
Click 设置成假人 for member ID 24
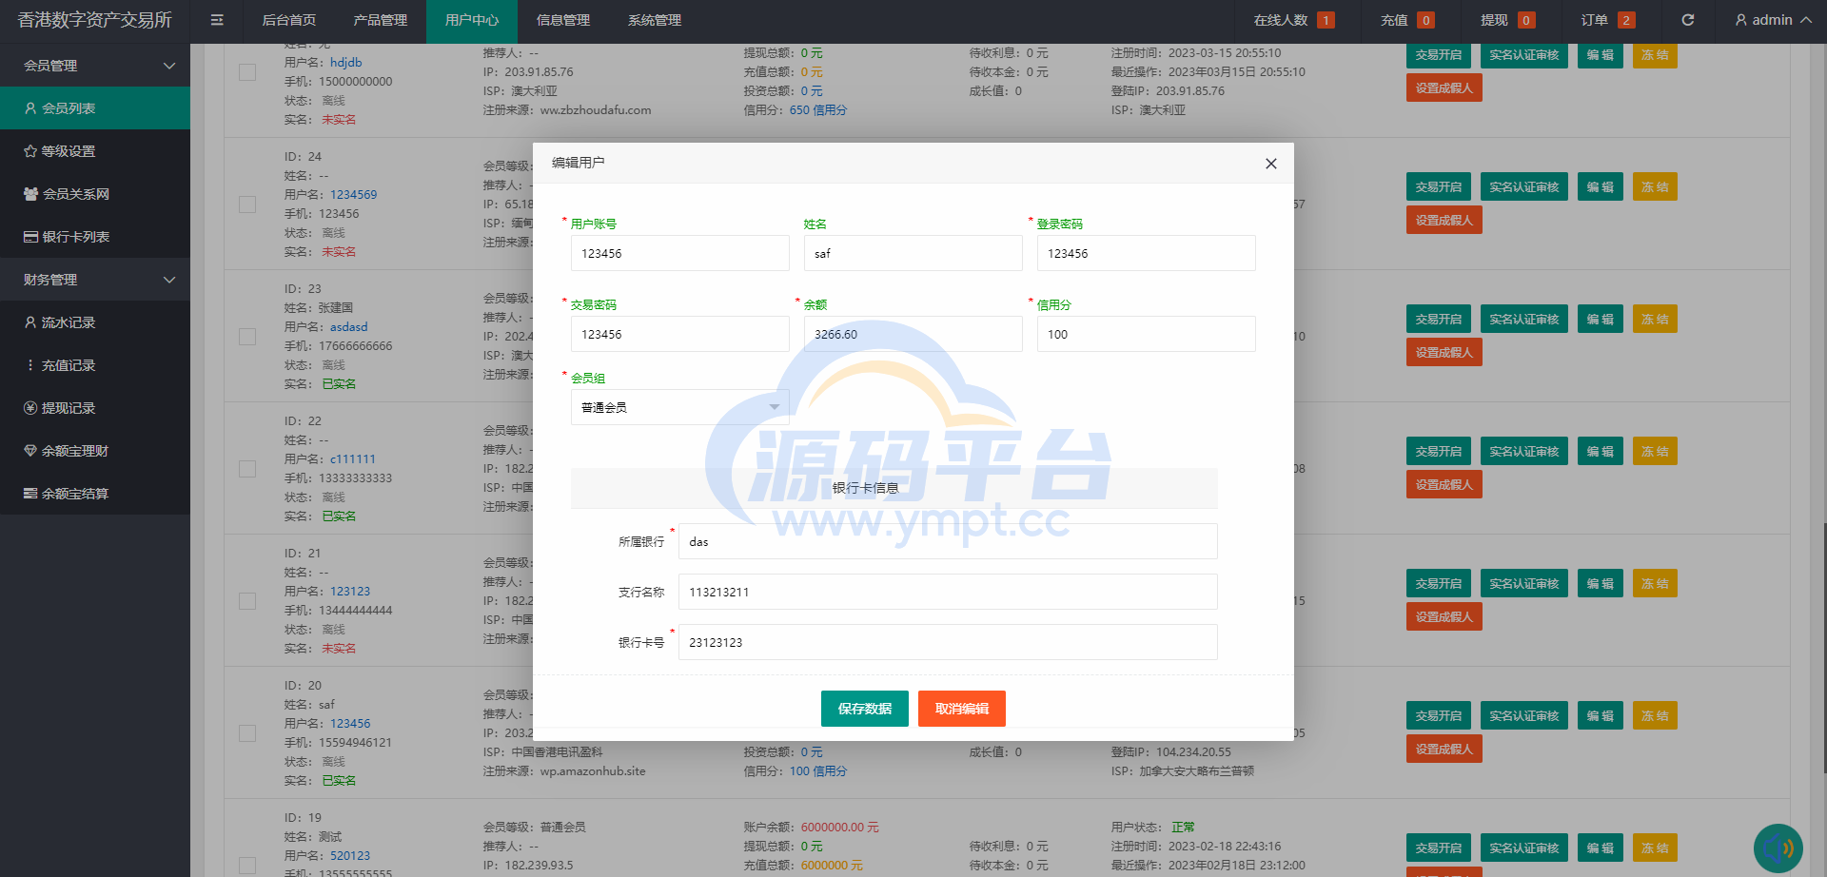point(1444,221)
